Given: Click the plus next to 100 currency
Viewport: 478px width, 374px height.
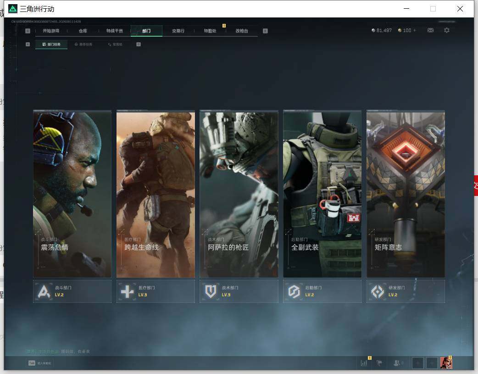Looking at the screenshot, I should coord(415,30).
